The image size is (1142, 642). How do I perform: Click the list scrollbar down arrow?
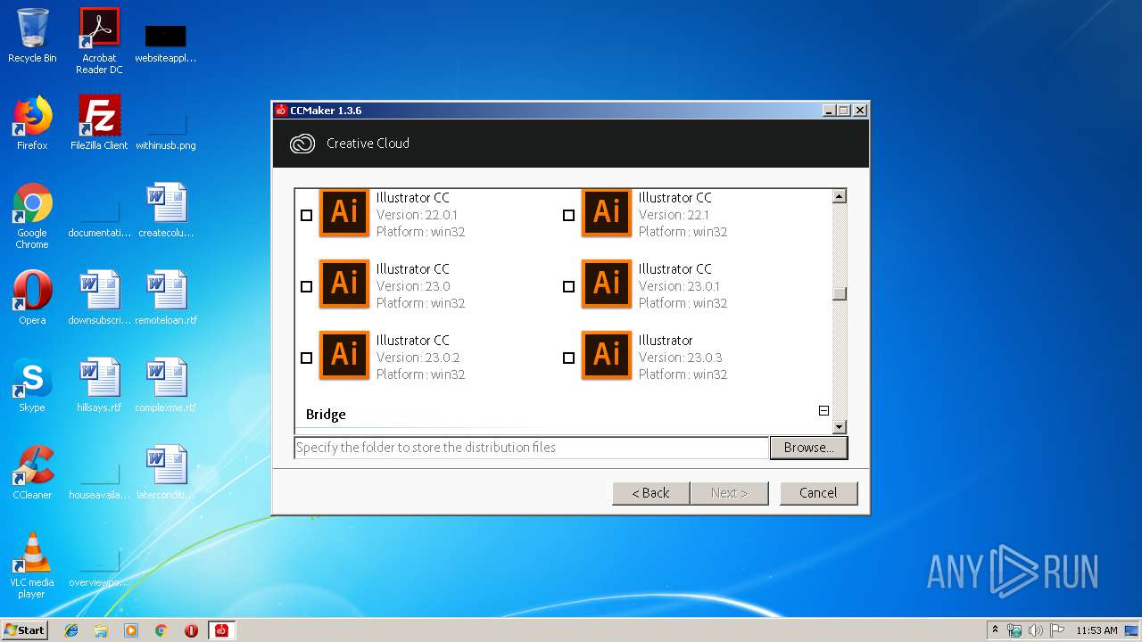(839, 427)
